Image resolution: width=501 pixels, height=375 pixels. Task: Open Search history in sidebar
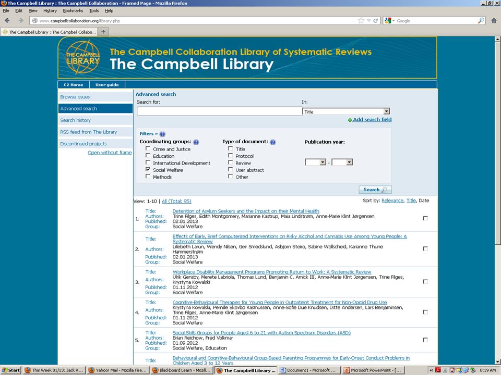click(95, 120)
